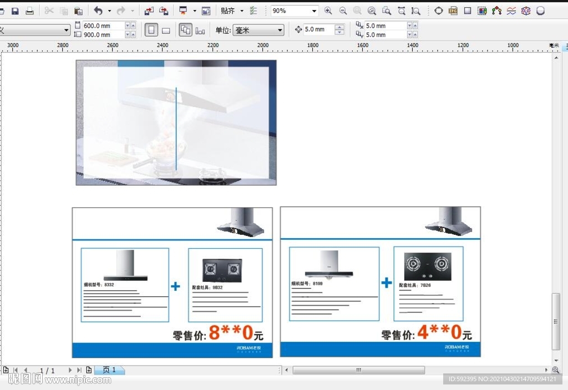This screenshot has height=390, width=568.
Task: Click the horizontal scrollbar thumb
Action: (358, 370)
